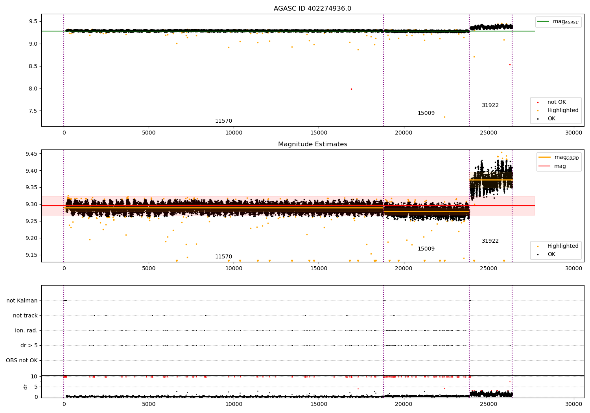Click the '25000' x-tick under Magnitude Estimates plot
This screenshot has width=590, height=413.
[x=489, y=269]
